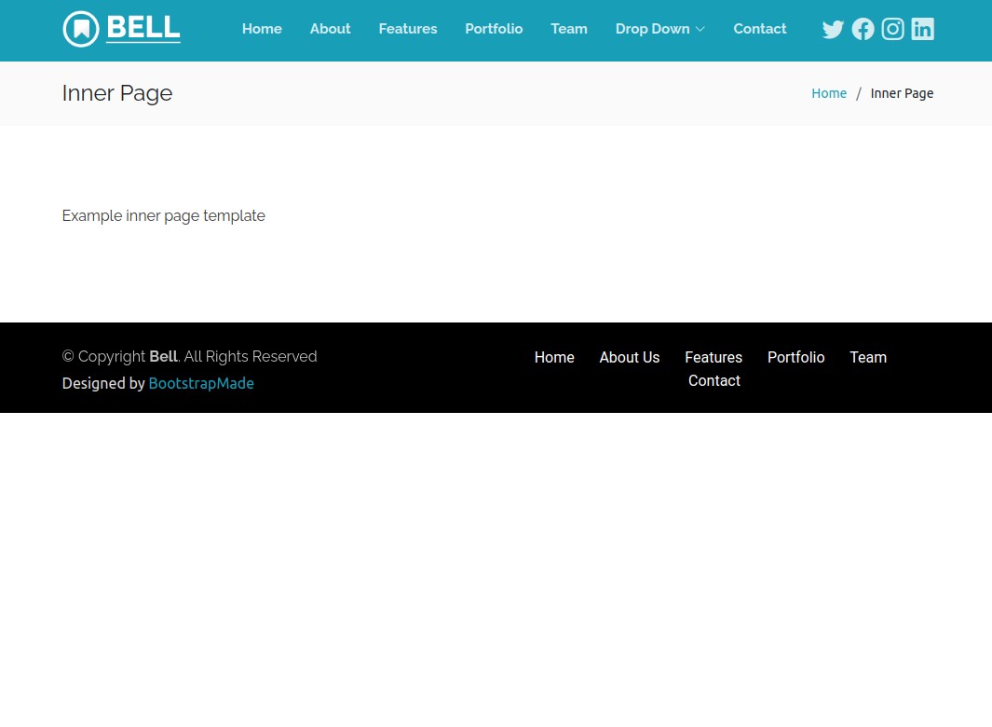Open the Facebook social icon
This screenshot has height=727, width=992.
click(863, 30)
